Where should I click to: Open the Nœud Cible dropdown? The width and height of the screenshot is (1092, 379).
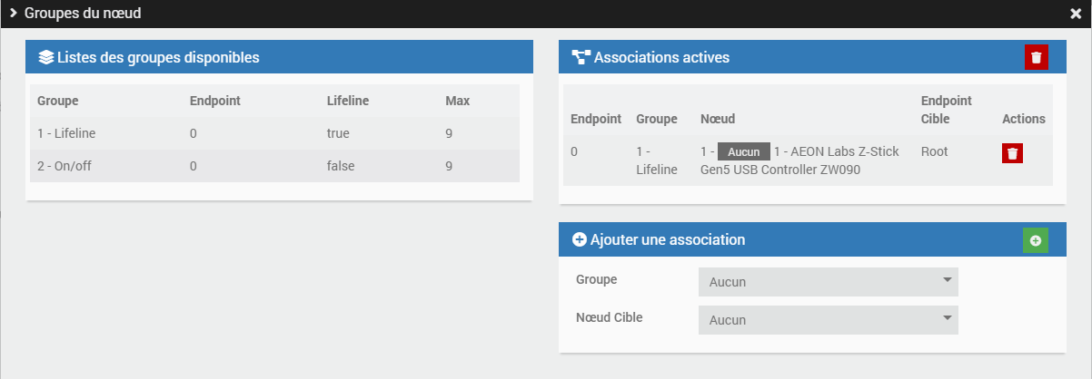click(828, 320)
